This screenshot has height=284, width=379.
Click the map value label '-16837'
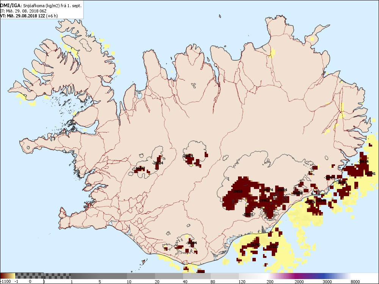(140, 169)
